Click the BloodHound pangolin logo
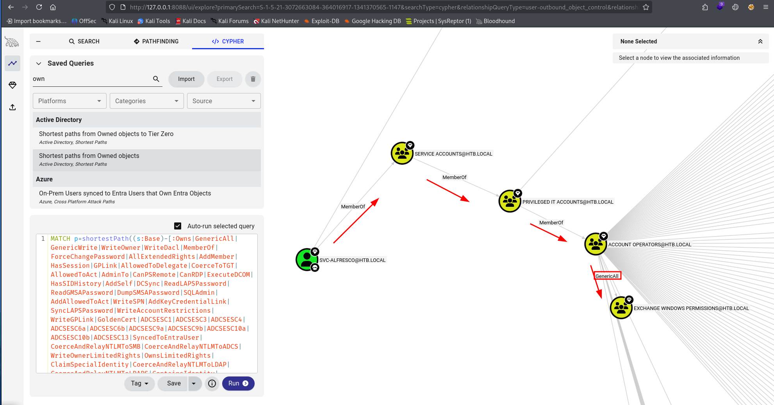 click(11, 41)
